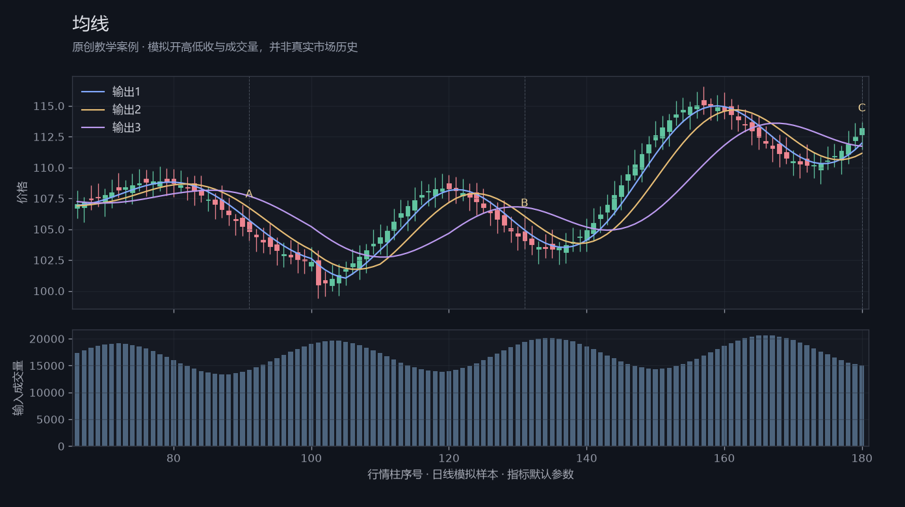
Task: Click the 105.0 price axis tick
Action: click(x=49, y=229)
